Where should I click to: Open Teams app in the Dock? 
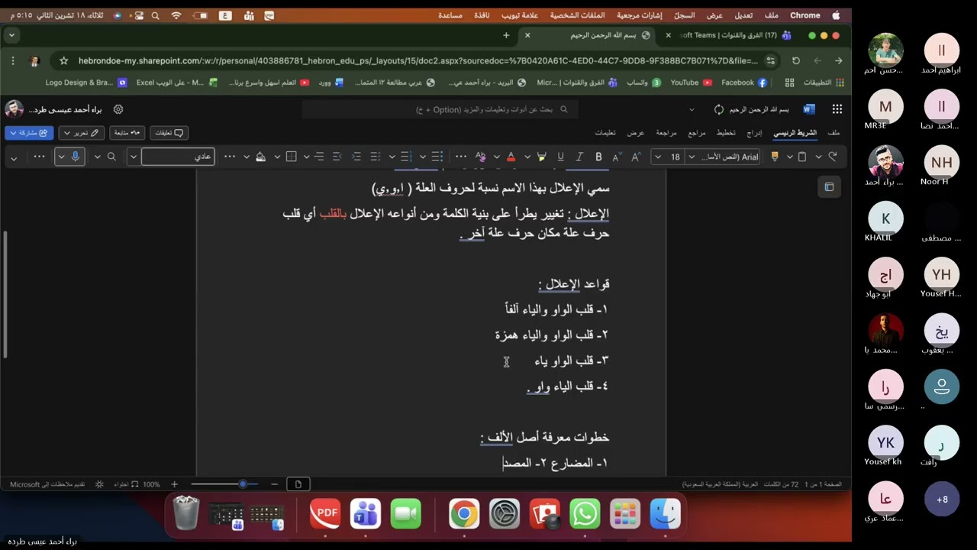click(x=366, y=514)
